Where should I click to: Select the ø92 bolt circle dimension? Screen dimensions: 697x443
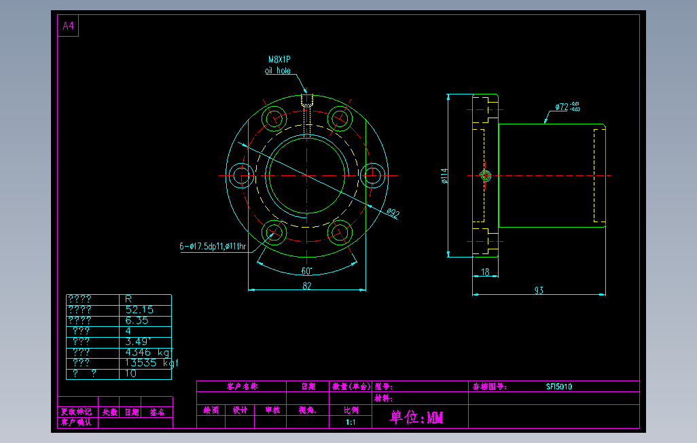pyautogui.click(x=393, y=213)
